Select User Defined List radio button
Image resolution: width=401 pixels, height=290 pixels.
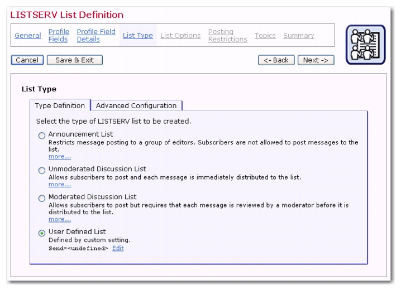click(x=42, y=233)
